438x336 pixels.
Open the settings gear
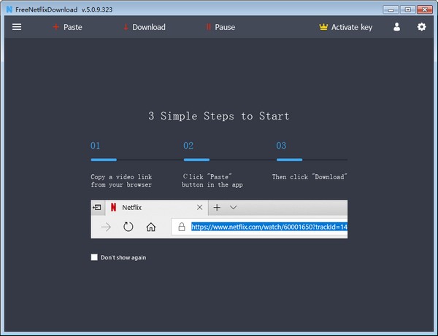pos(421,27)
